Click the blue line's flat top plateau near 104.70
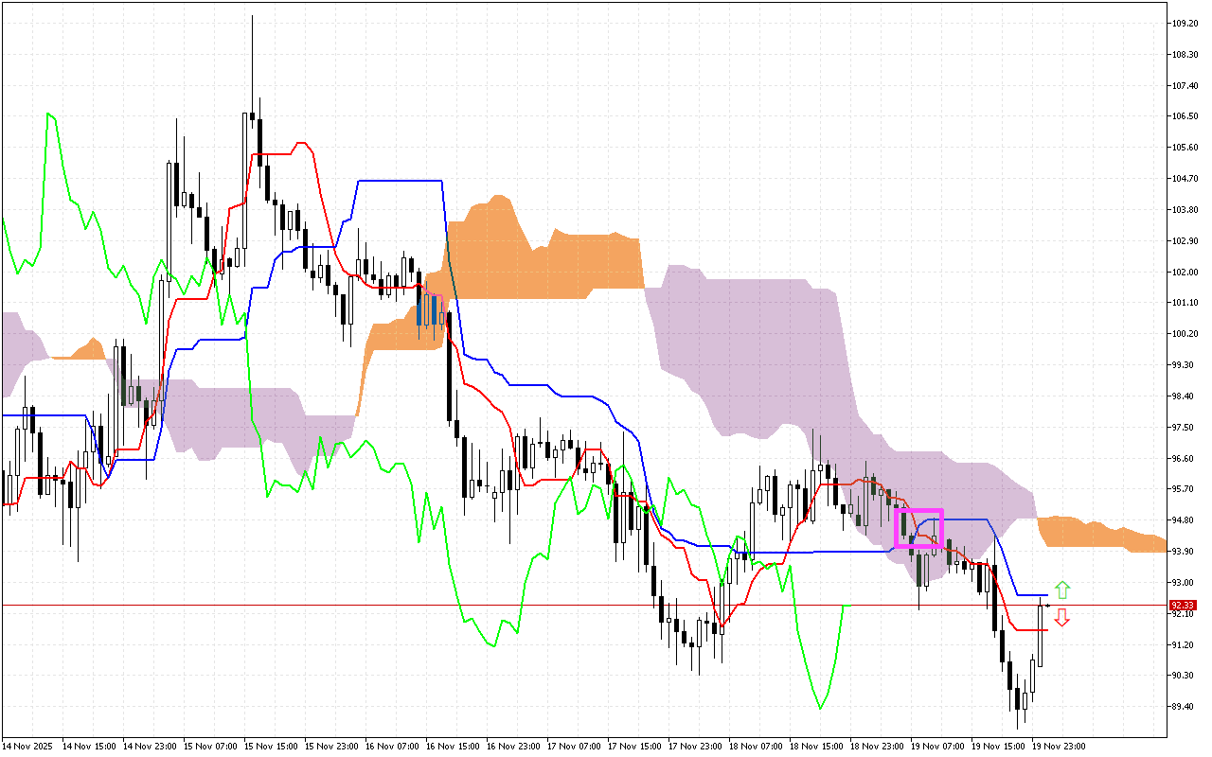This screenshot has width=1212, height=757. click(398, 180)
